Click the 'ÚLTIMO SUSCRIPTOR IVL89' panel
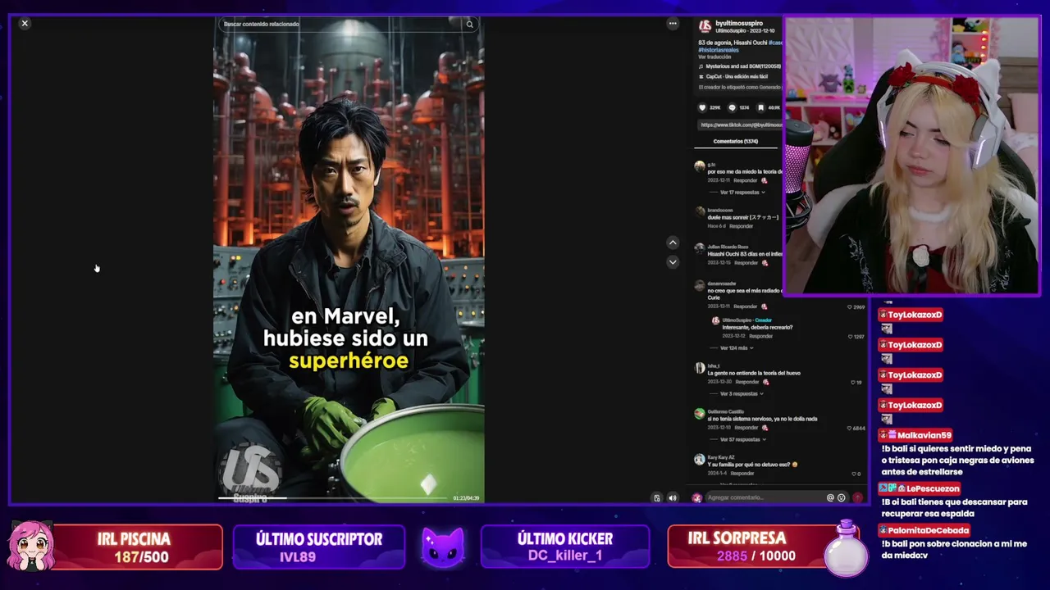 point(319,547)
